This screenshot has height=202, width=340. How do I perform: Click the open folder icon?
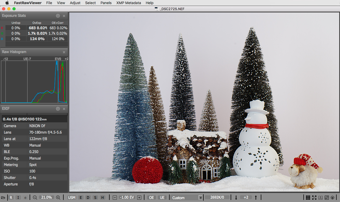pyautogui.click(x=3, y=198)
